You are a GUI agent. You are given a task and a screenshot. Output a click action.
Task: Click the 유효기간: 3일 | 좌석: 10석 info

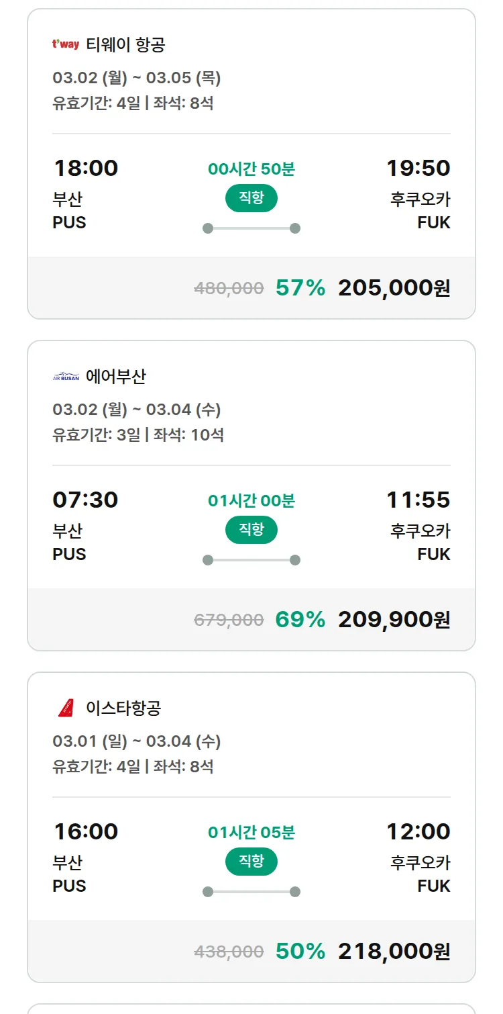point(138,434)
